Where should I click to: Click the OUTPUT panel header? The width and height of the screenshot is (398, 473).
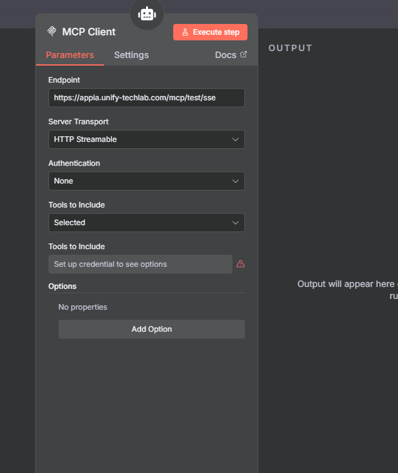pos(290,48)
